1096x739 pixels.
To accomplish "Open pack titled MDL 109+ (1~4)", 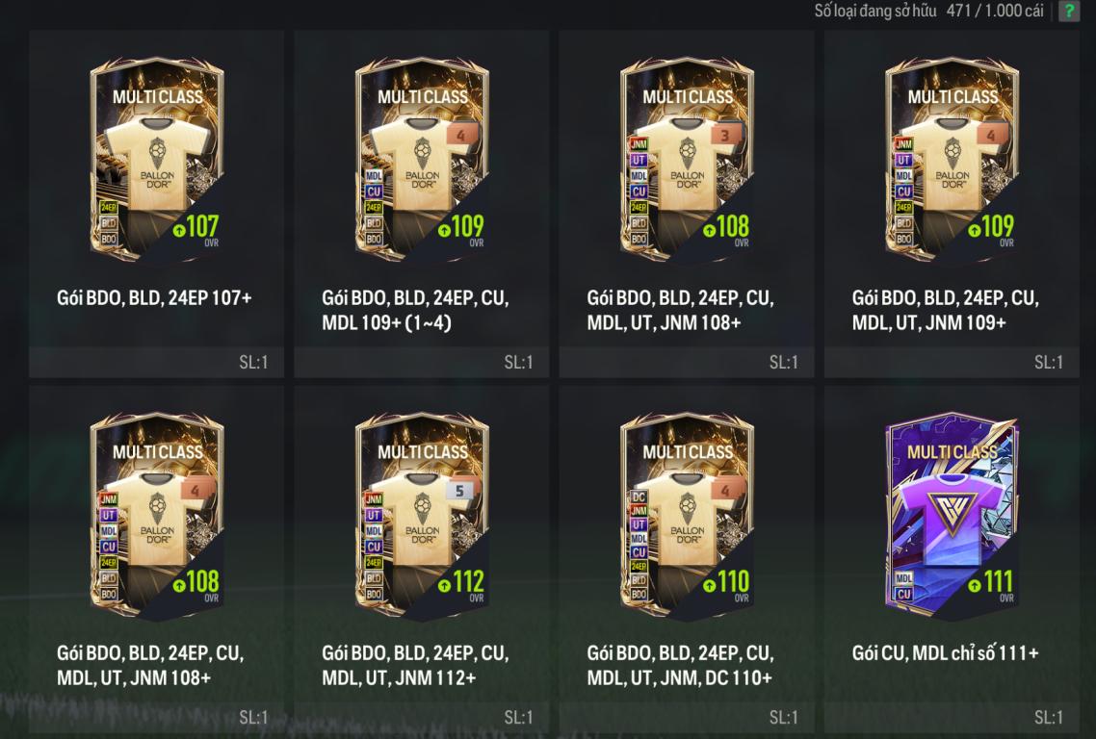I will (386, 322).
